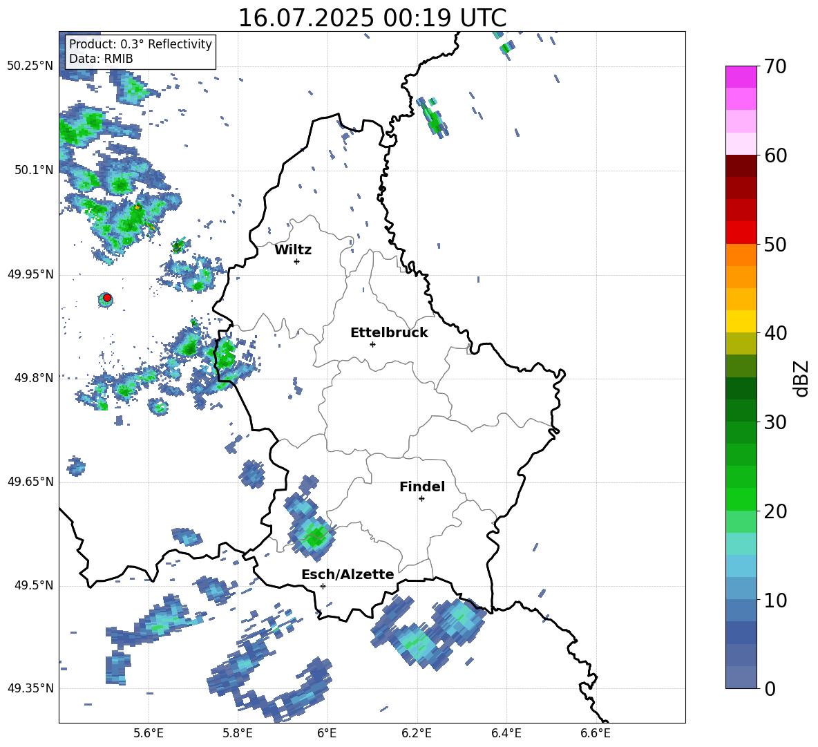
Task: Click the 50.25°N latitude label
Action: click(x=30, y=66)
